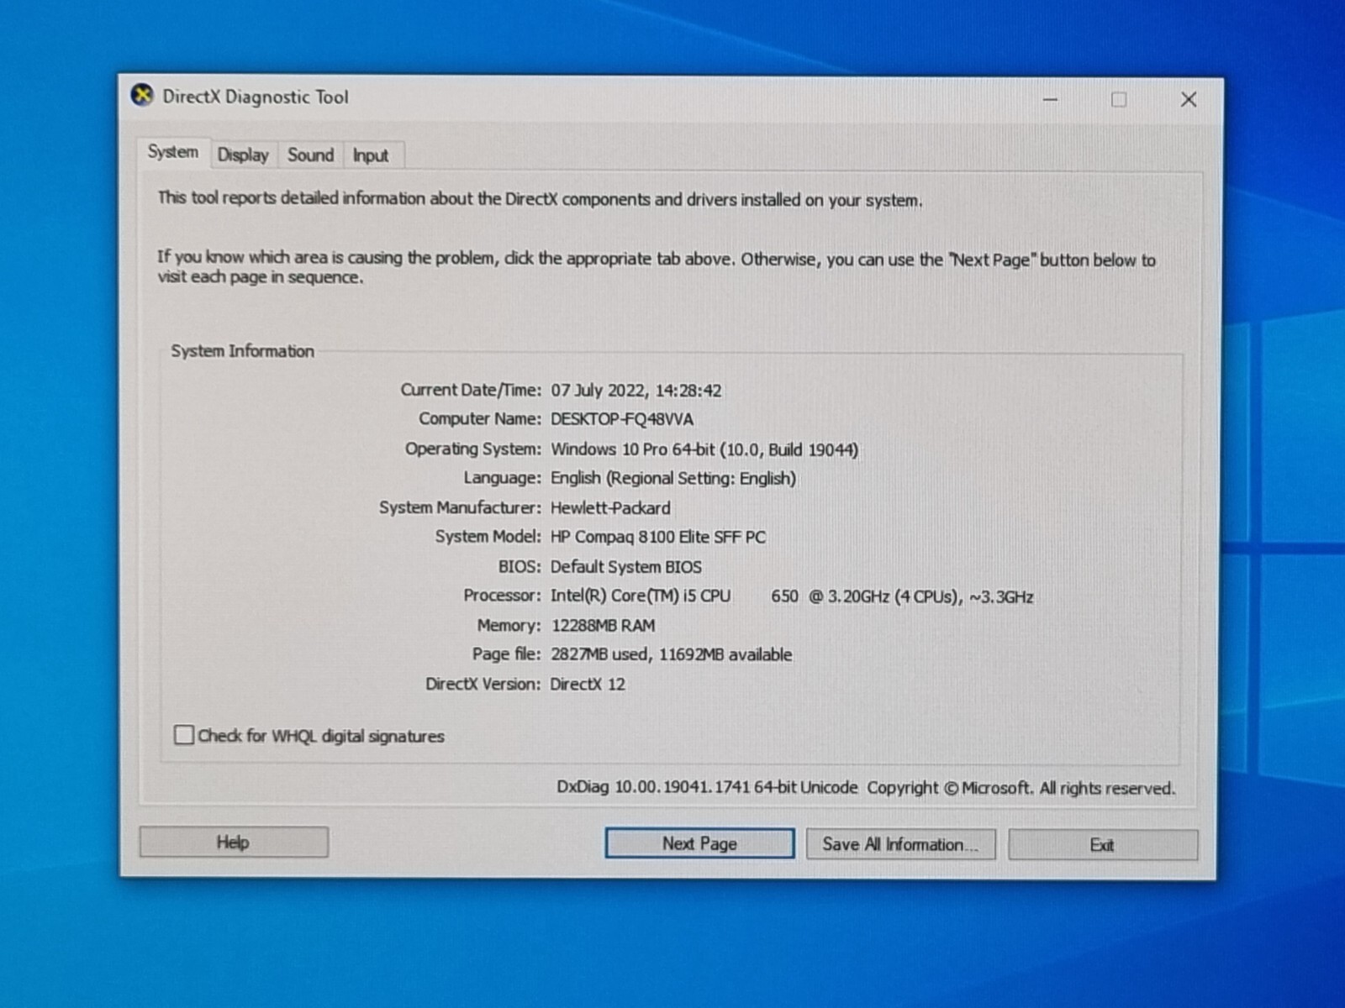Minimize the DirectX Diagnostic Tool window
Screen dimensions: 1345x1008
1050,99
